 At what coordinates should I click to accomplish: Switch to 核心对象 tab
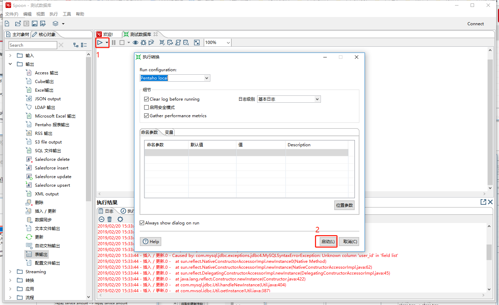[44, 34]
